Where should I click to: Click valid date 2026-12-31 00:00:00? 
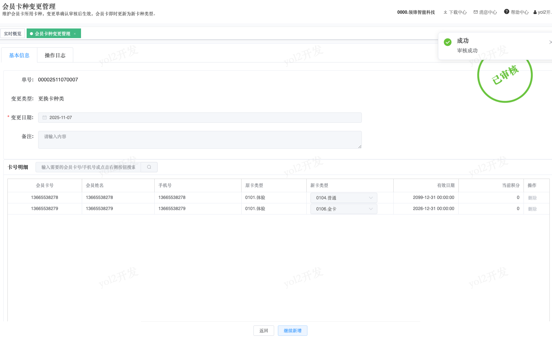click(x=434, y=209)
